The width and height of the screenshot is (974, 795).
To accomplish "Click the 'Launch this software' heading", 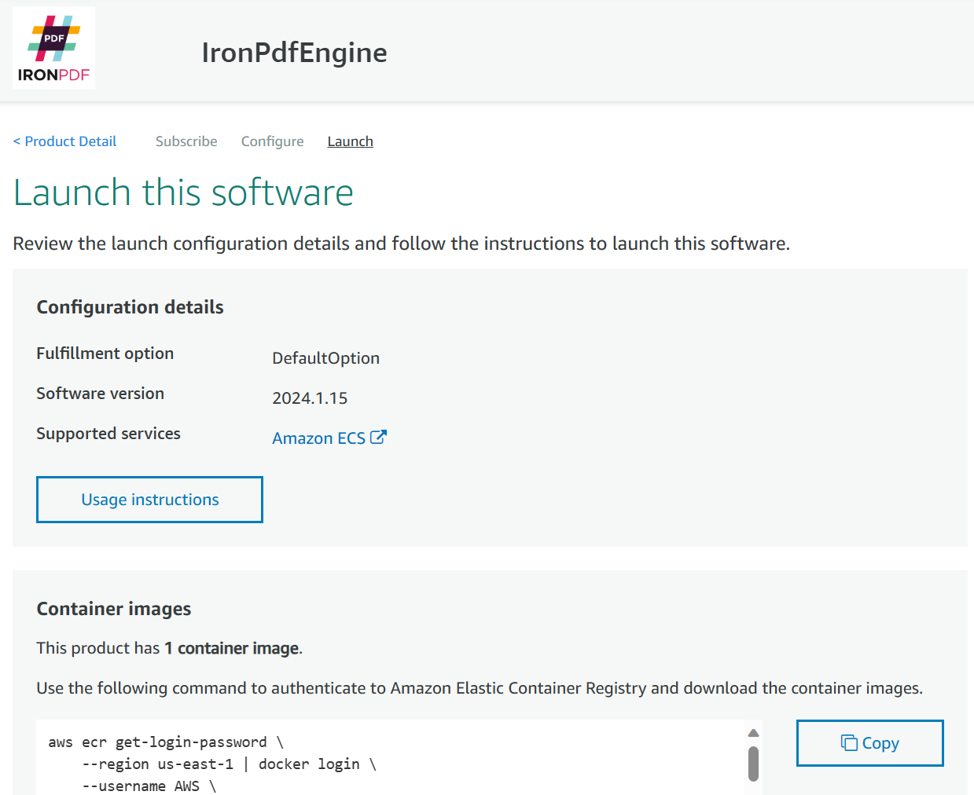I will [x=183, y=192].
